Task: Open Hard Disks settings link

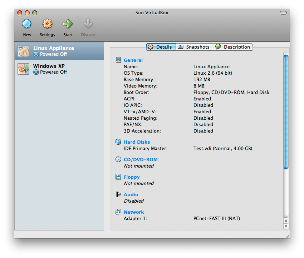Action: click(x=137, y=142)
